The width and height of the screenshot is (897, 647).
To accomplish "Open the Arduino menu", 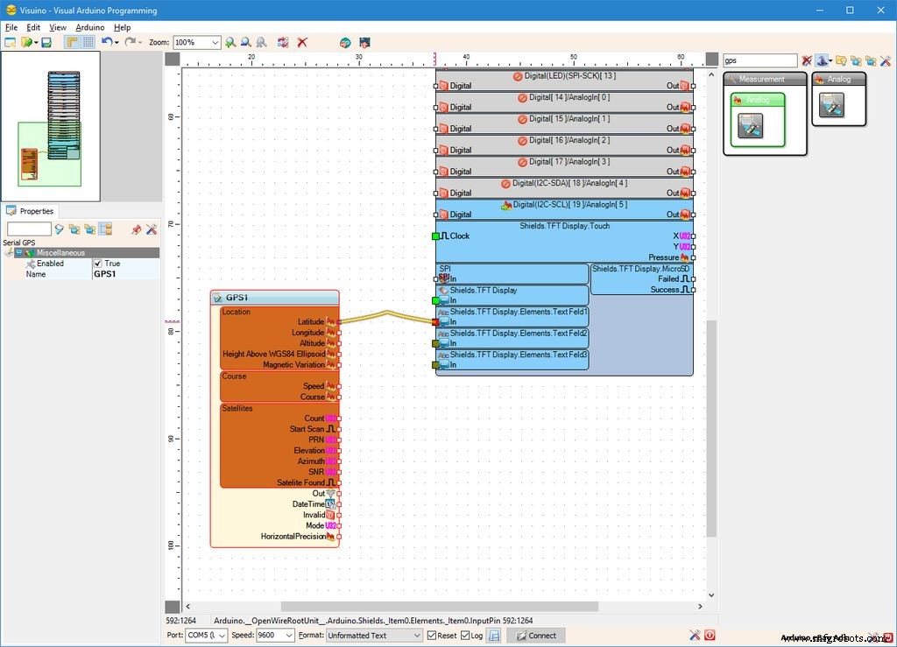I will 89,27.
